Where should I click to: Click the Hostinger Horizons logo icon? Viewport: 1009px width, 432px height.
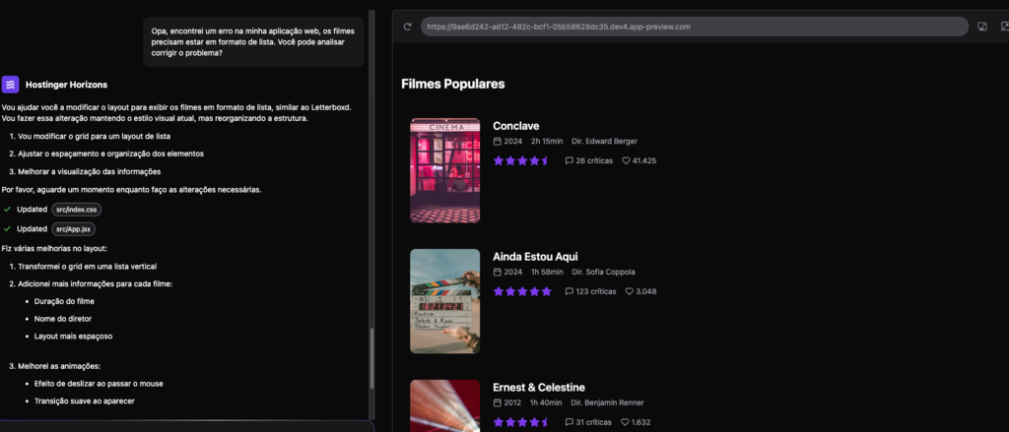(x=10, y=85)
